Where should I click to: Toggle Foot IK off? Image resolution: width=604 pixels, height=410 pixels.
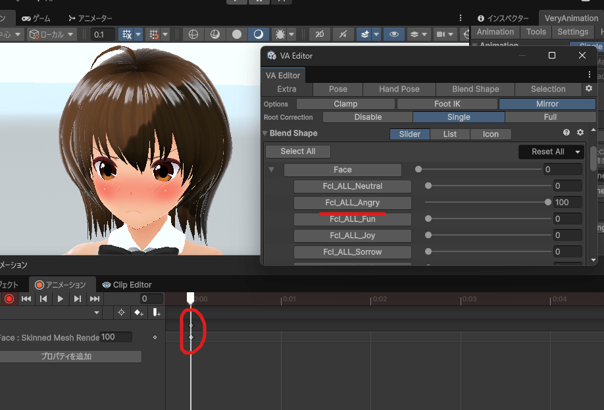click(x=447, y=103)
